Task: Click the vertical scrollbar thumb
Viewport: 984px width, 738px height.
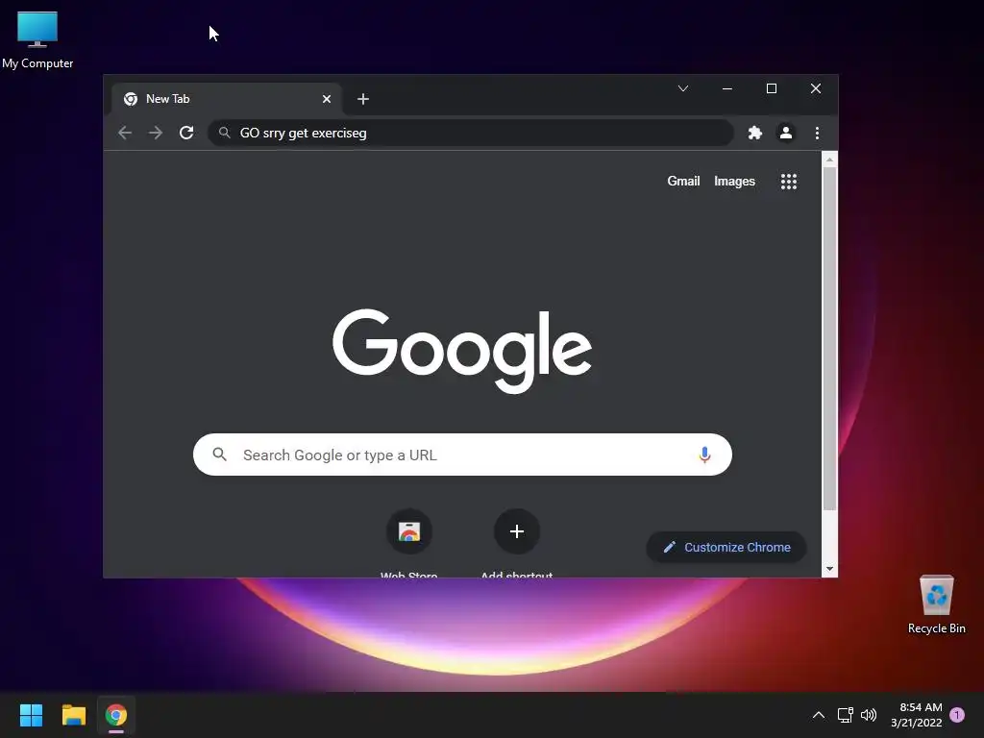Action: tap(829, 339)
